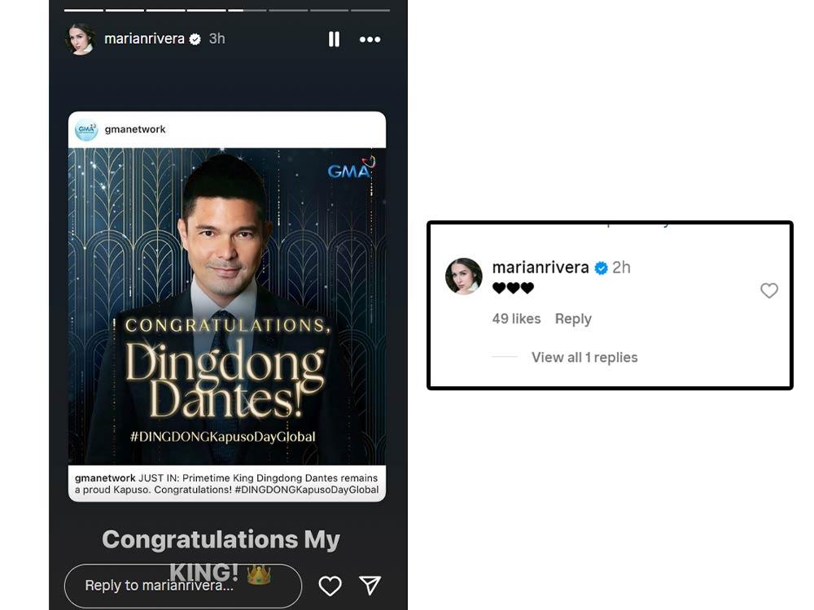The height and width of the screenshot is (610, 814).
Task: Click marianrivera's comment profile picture
Action: click(x=464, y=277)
